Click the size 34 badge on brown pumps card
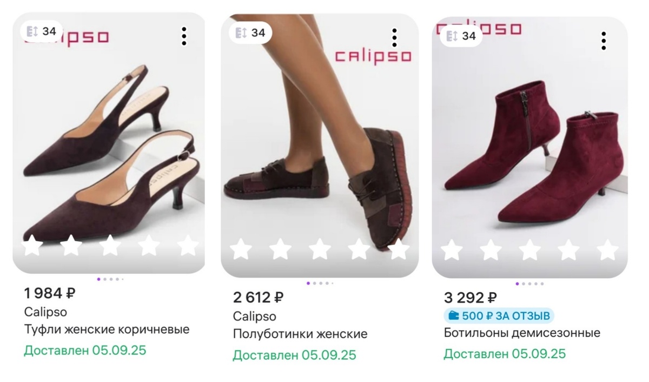This screenshot has height=382, width=649. pos(40,31)
